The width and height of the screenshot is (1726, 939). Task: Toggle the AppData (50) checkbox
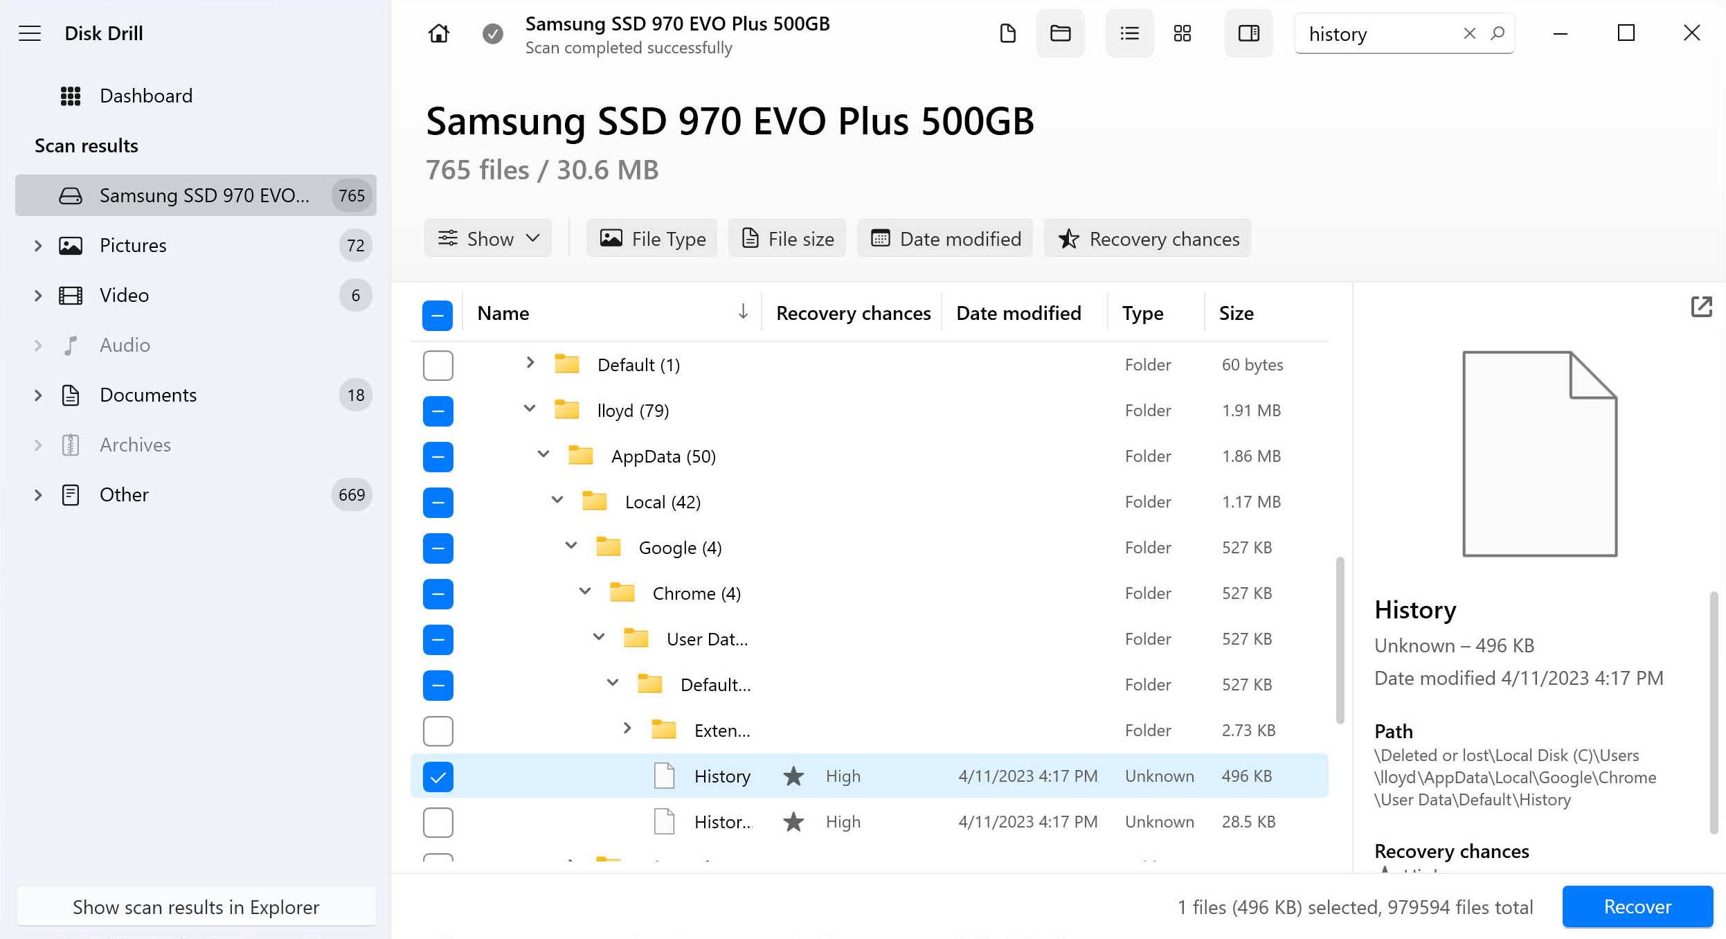(x=438, y=456)
